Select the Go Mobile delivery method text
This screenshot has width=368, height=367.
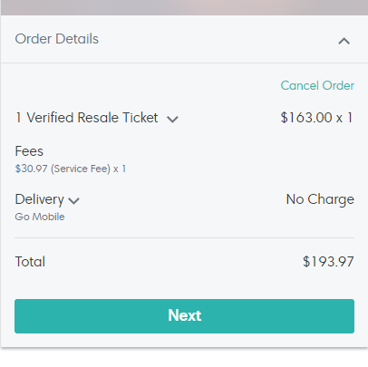[40, 217]
